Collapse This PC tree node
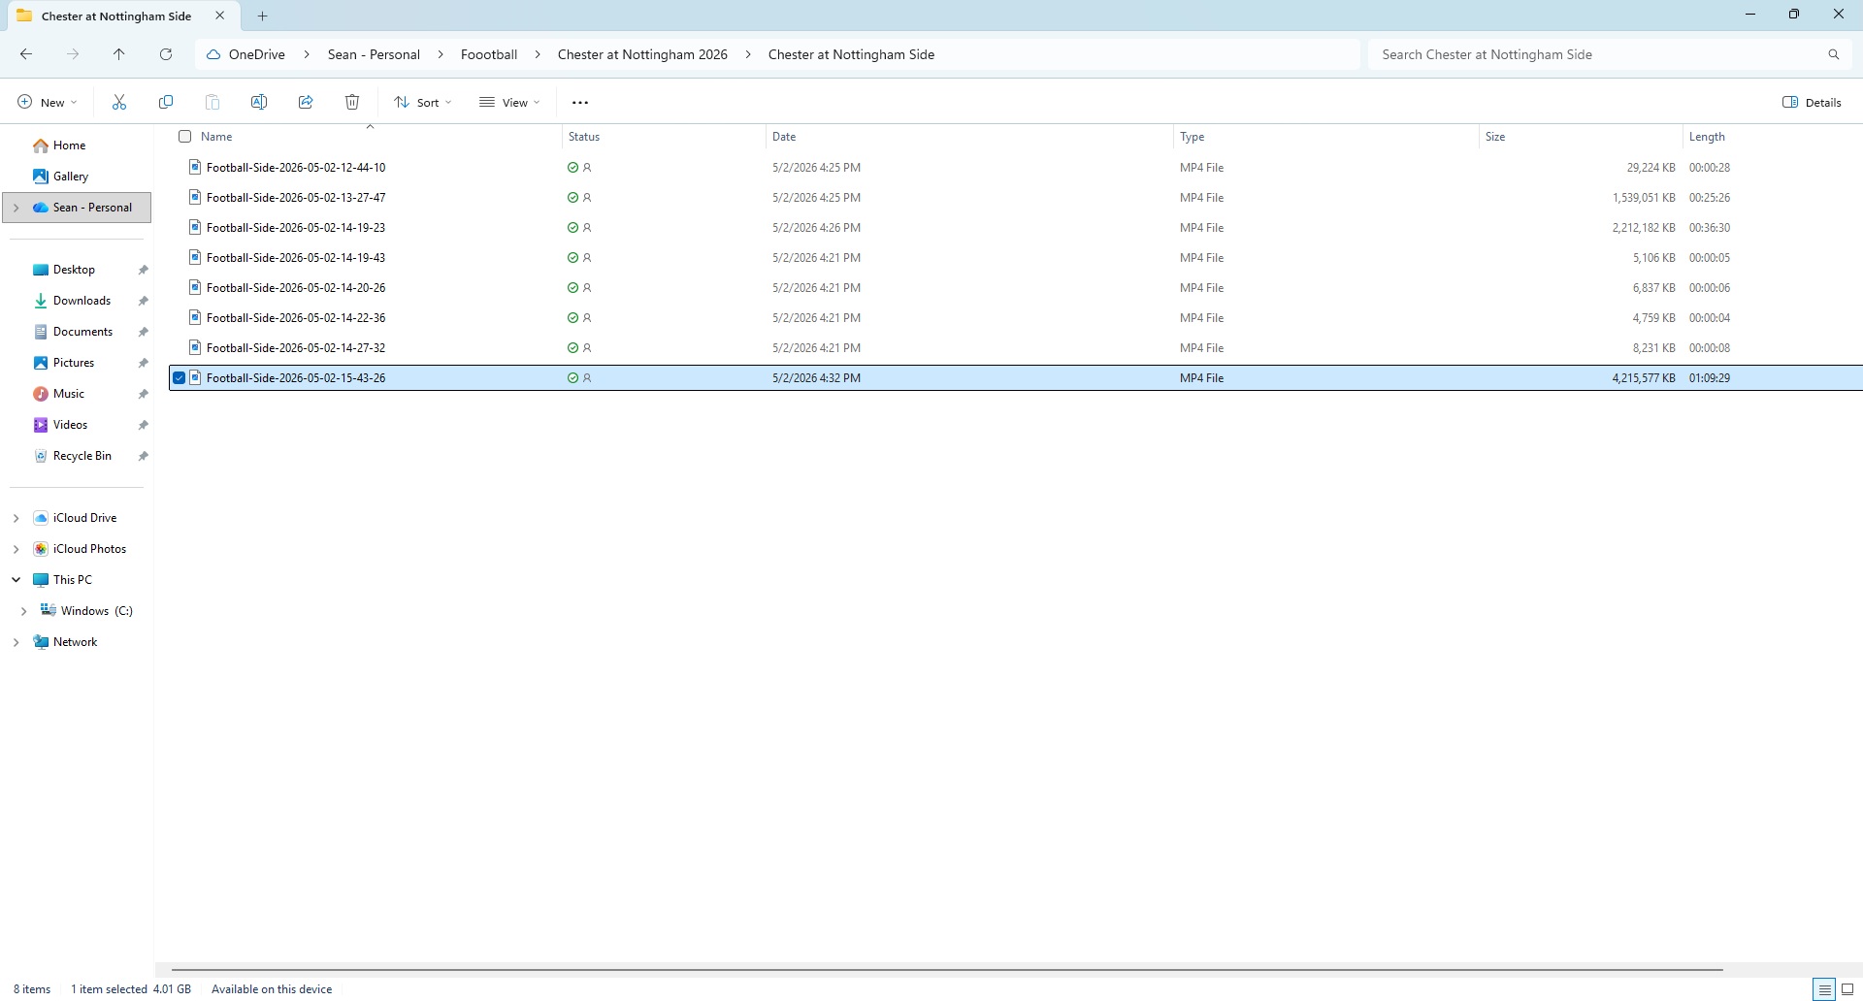The width and height of the screenshot is (1863, 1001). pyautogui.click(x=16, y=580)
